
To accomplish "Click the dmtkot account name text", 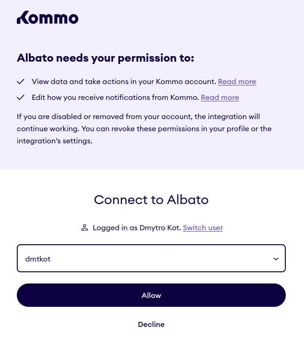I will click(38, 259).
